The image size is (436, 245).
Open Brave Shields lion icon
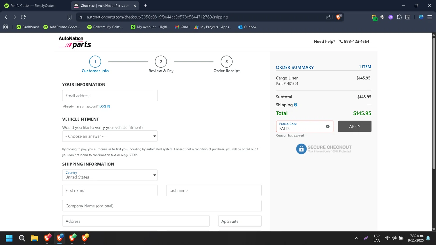coord(338,17)
